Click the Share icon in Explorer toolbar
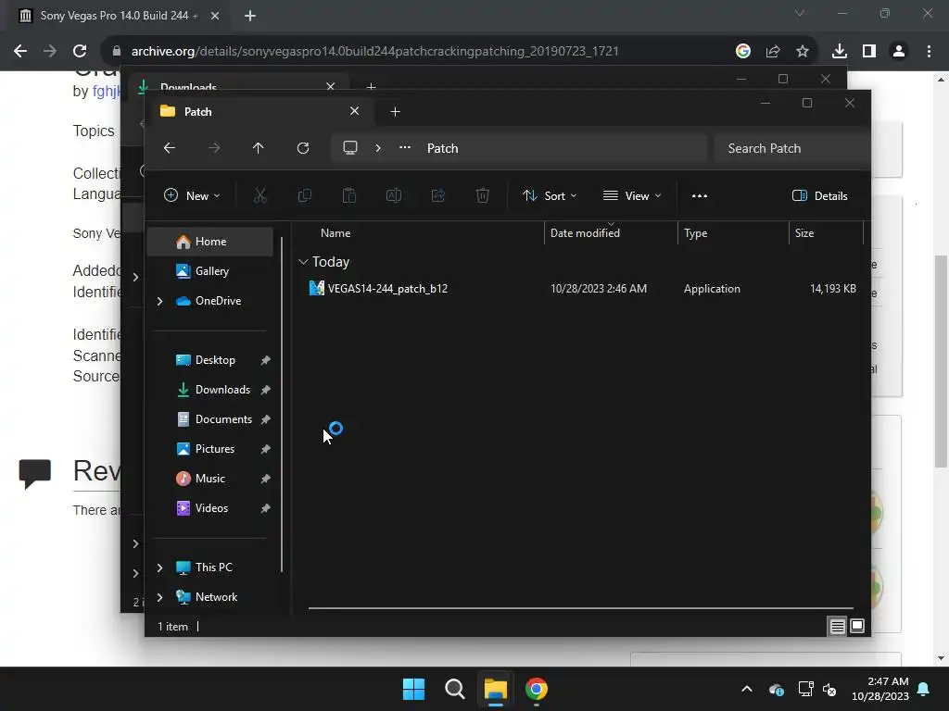Image resolution: width=949 pixels, height=711 pixels. pos(438,195)
